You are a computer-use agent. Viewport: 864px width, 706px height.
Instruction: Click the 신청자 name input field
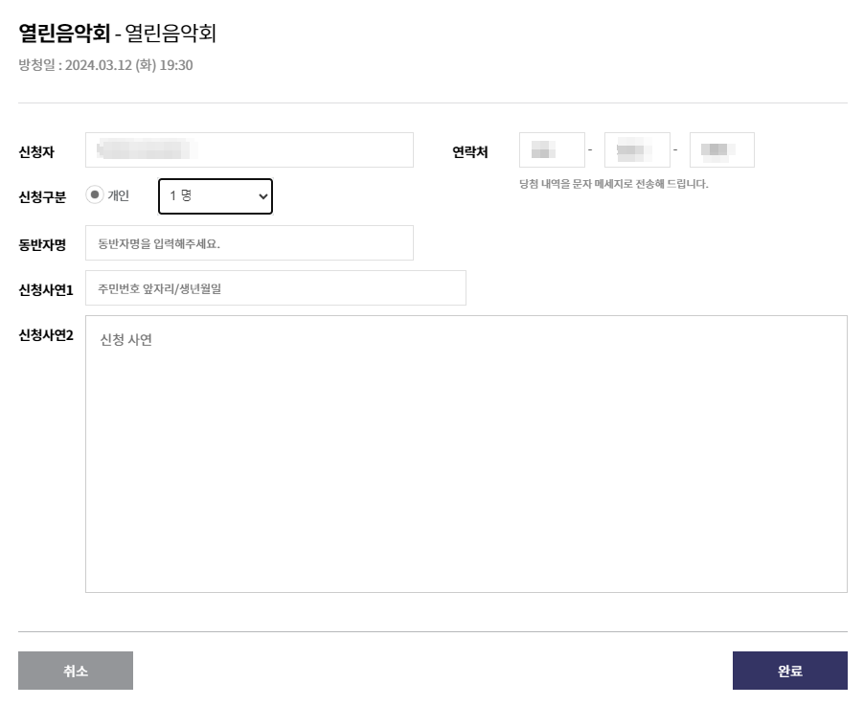[249, 149]
